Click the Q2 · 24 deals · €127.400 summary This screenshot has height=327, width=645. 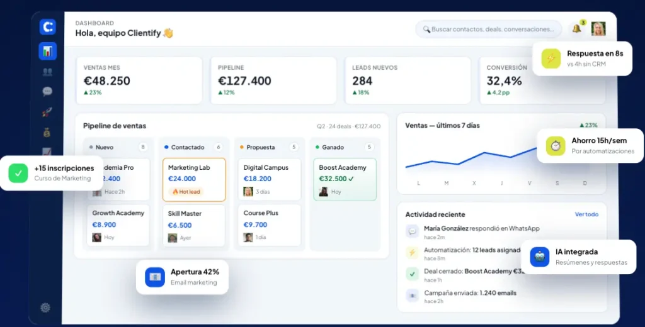[349, 126]
